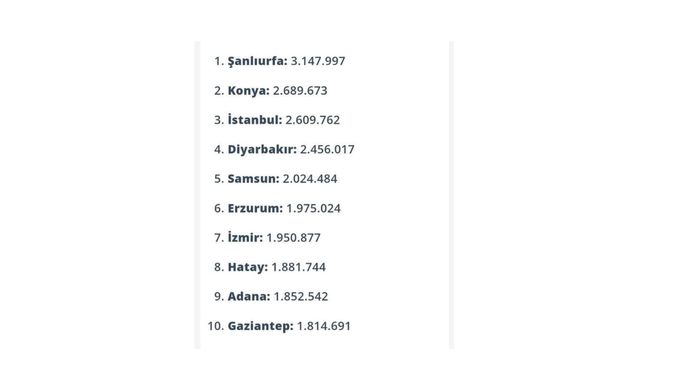Click the Şanlıurfa city name
The image size is (689, 387).
(x=257, y=61)
